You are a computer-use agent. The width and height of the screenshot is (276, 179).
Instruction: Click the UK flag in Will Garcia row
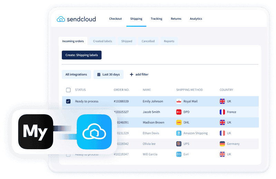coord(222,154)
